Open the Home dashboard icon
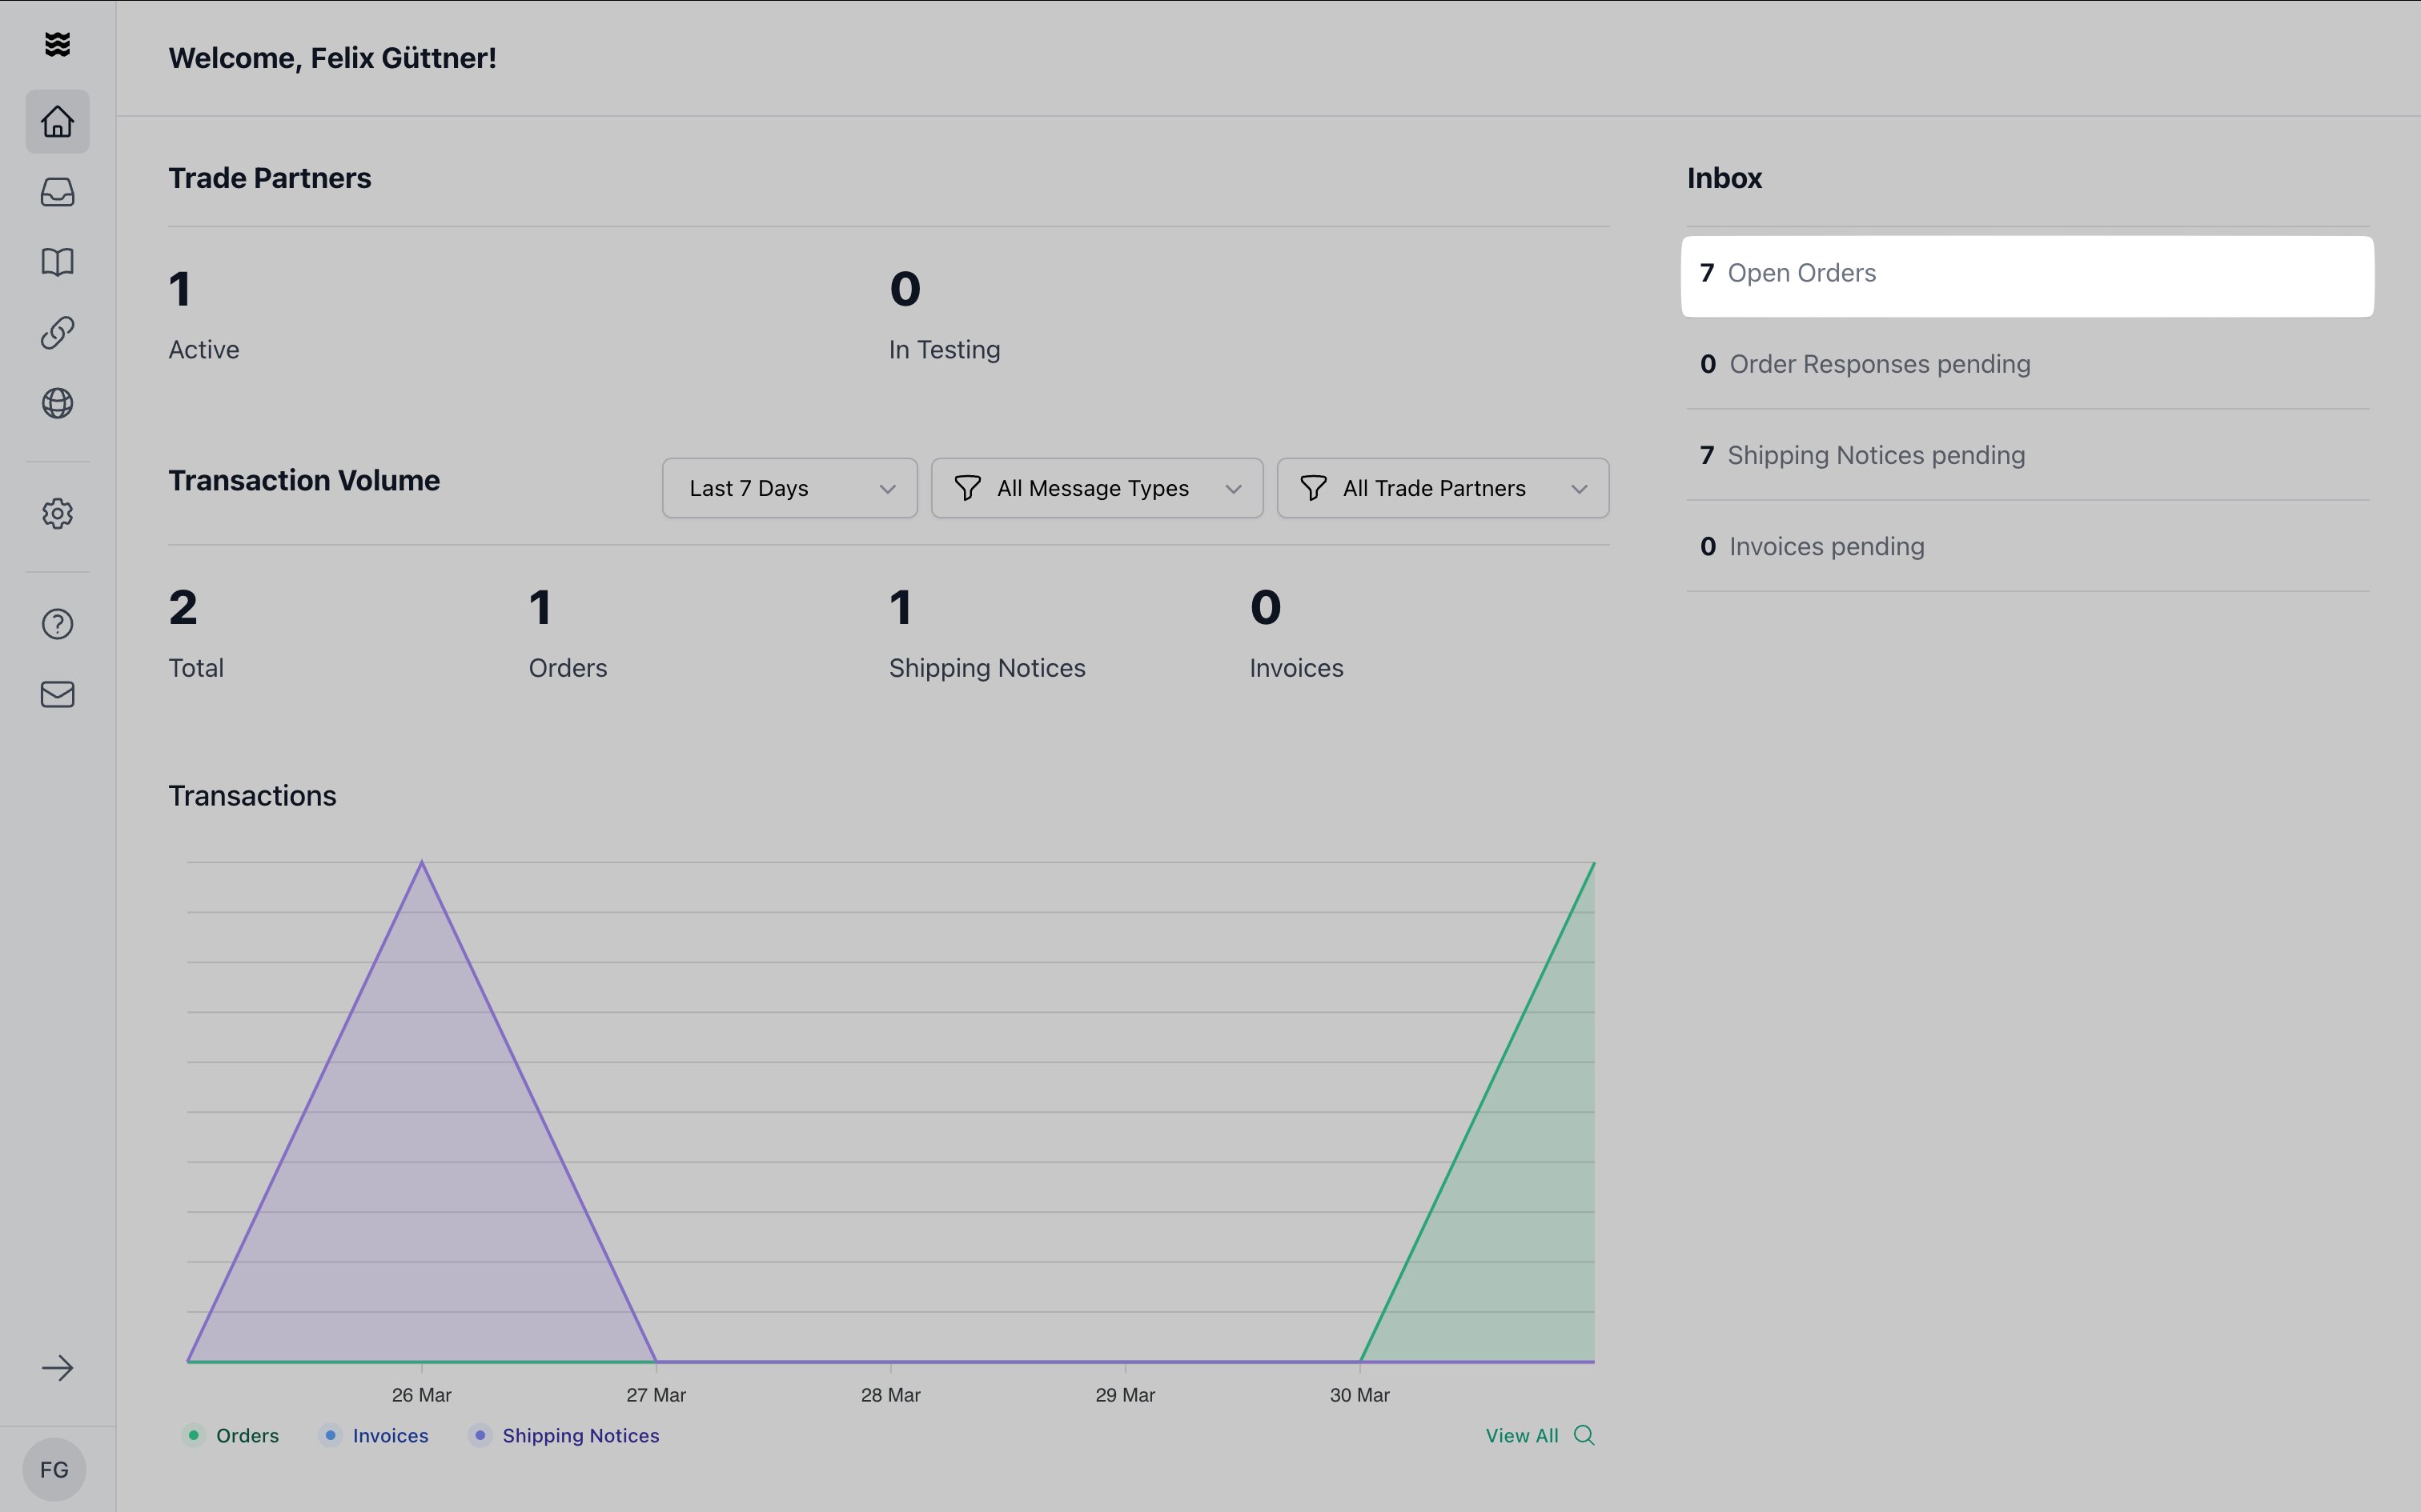2421x1512 pixels. (57, 122)
